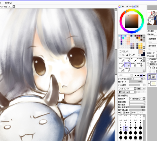157x141 pixels.
Task: Select the zoom magnifier tool
Action: click(x=123, y=55)
